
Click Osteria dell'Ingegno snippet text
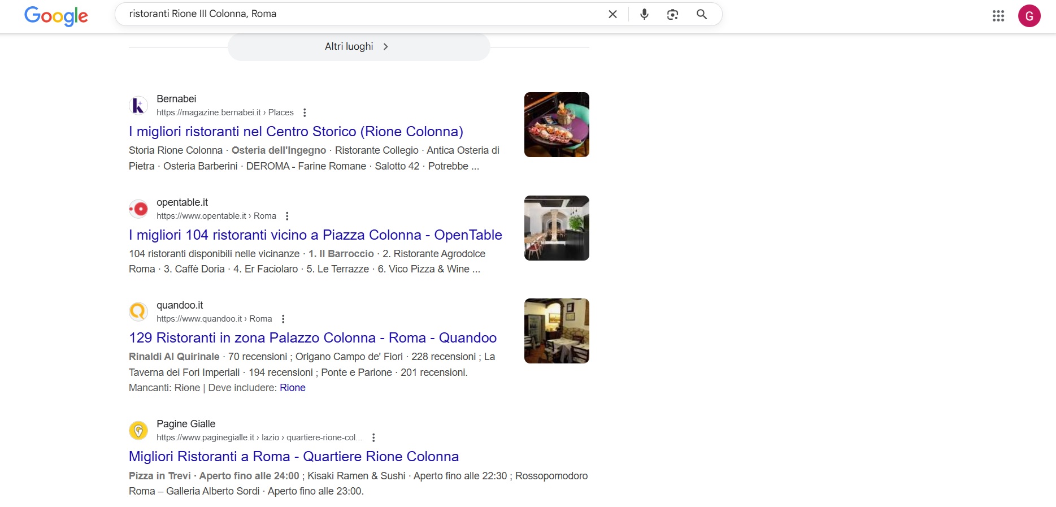click(x=279, y=150)
